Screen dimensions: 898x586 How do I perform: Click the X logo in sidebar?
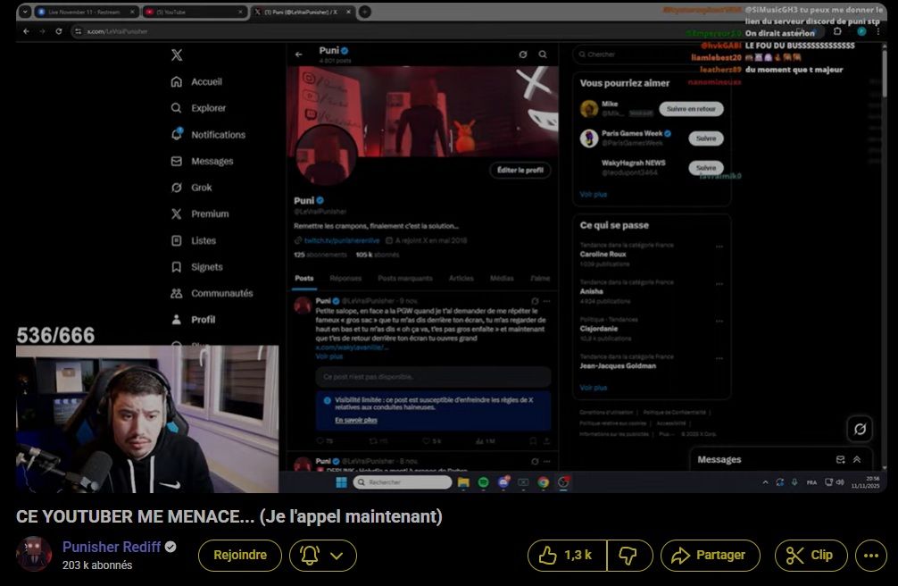point(177,55)
